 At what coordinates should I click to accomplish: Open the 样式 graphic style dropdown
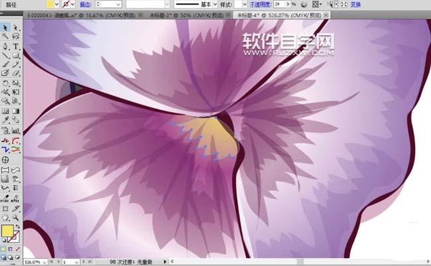(245, 5)
